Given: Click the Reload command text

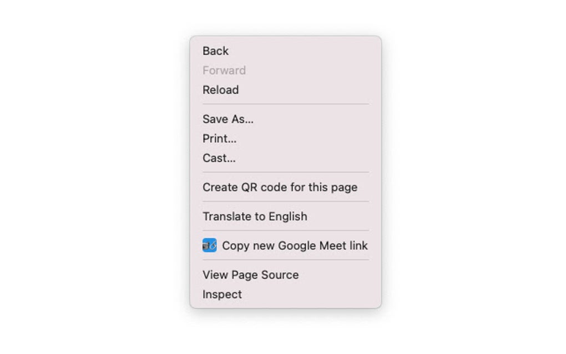Looking at the screenshot, I should coord(220,90).
